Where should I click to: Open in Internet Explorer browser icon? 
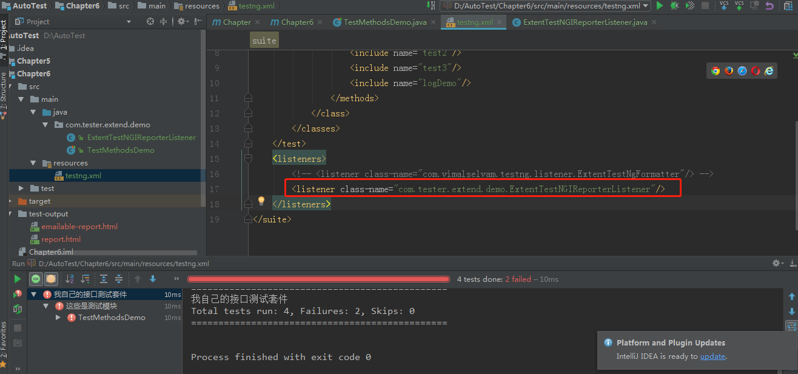point(769,70)
